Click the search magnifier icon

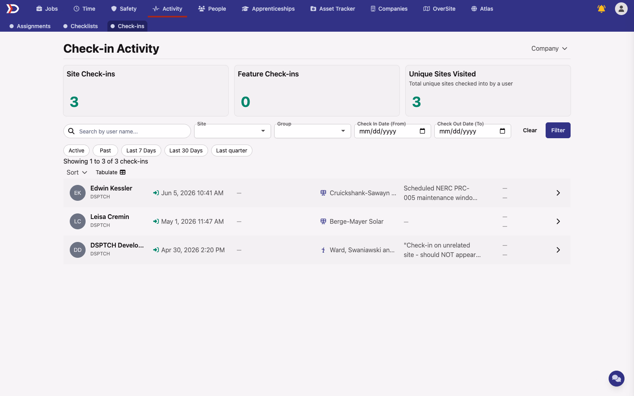(71, 131)
